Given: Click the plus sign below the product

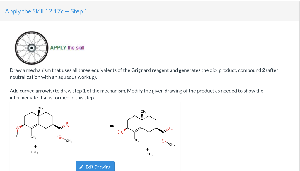Looking at the screenshot, I should tap(147, 149).
